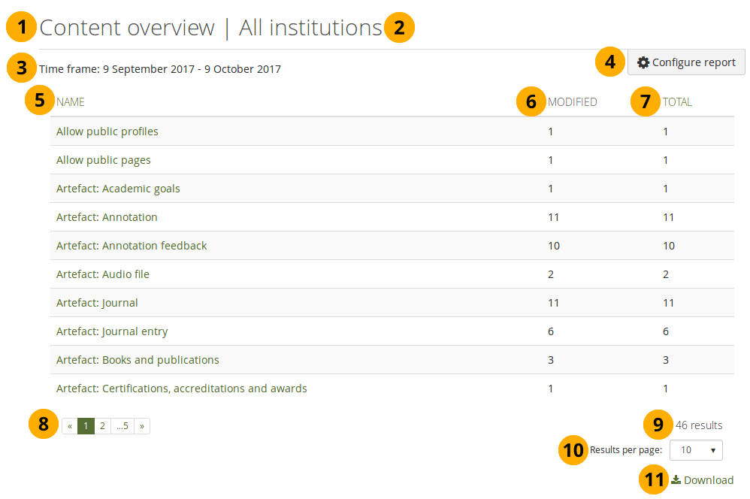Go to pagination page 2
This screenshot has height=499, width=750.
point(102,426)
